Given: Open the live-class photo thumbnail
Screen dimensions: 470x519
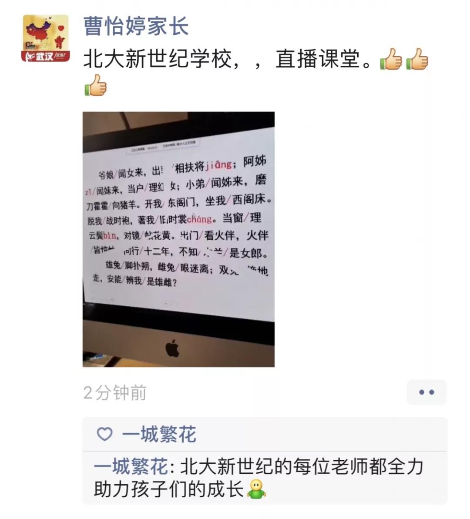Looking at the screenshot, I should tap(178, 239).
